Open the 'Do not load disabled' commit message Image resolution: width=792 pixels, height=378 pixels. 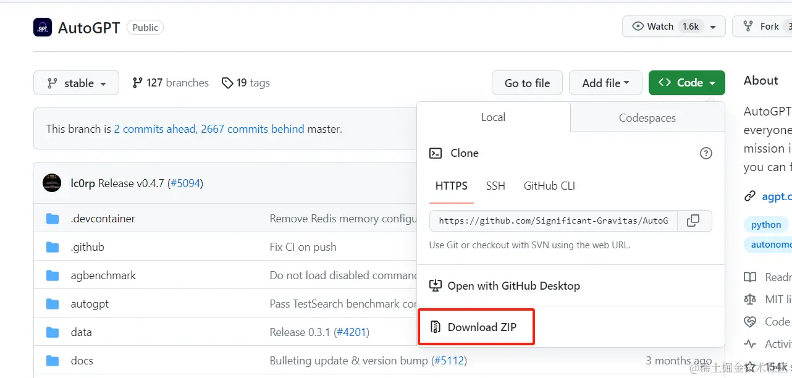click(343, 275)
